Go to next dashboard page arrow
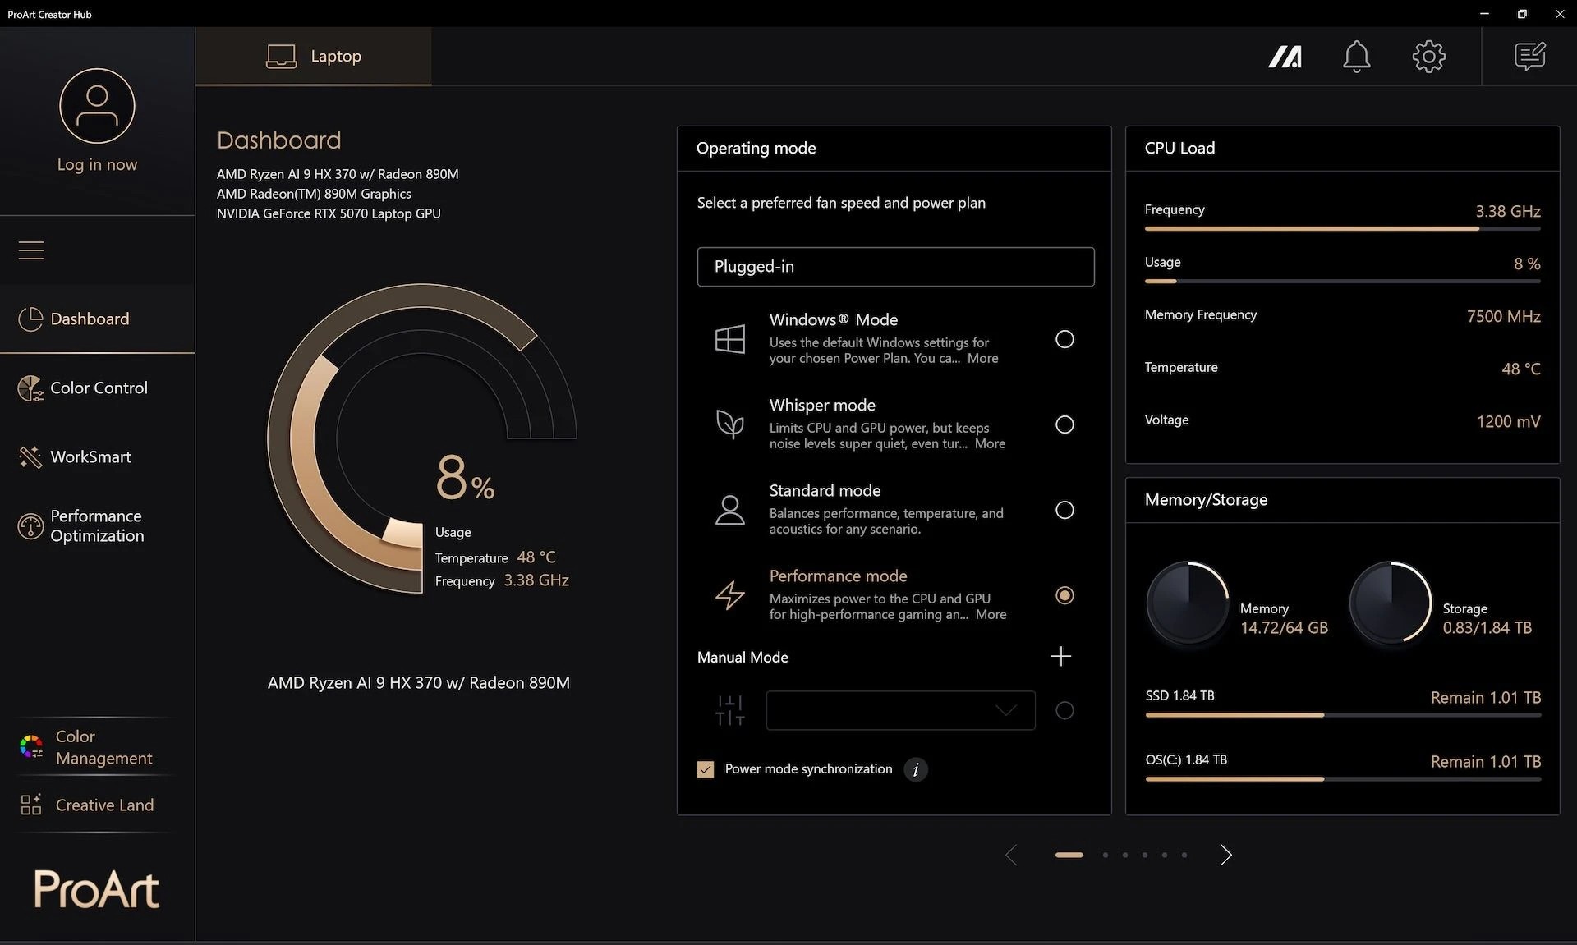Screen dimensions: 1577x945 (x=1225, y=855)
